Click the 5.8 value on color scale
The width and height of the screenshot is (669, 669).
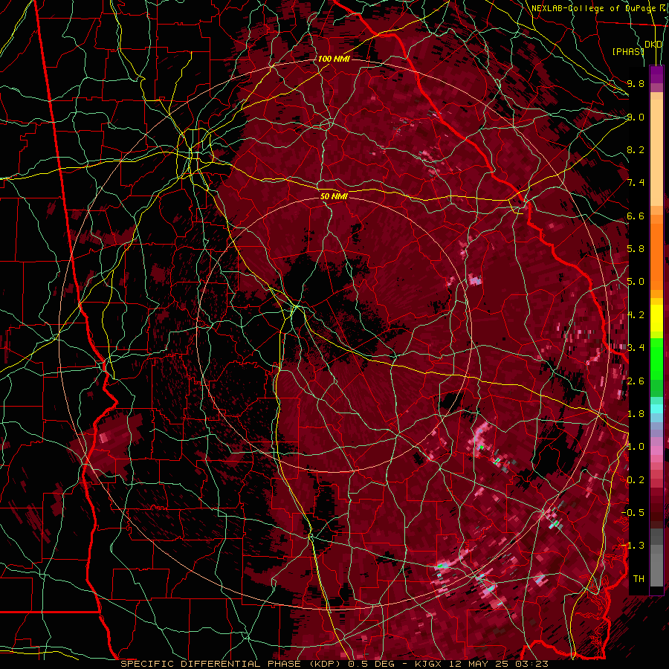[x=636, y=249]
